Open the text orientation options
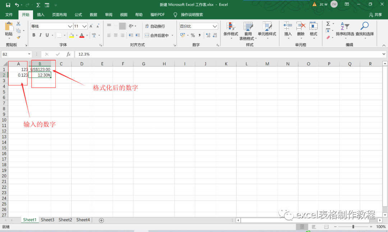This screenshot has height=232, width=388. [x=132, y=26]
